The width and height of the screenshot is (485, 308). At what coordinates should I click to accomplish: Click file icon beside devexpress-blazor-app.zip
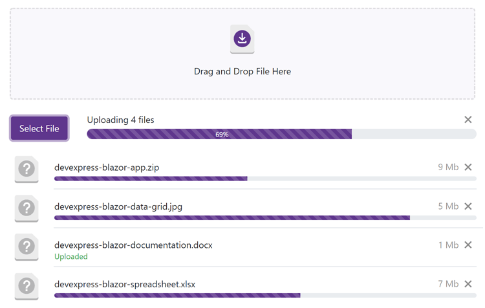coord(27,170)
